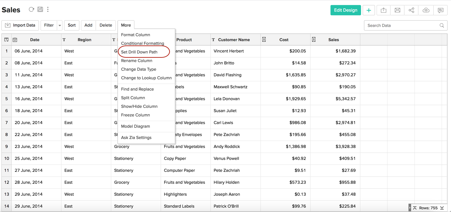The image size is (451, 212).
Task: Click the Add button
Action: 88,25
